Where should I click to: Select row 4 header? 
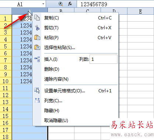click(6, 39)
